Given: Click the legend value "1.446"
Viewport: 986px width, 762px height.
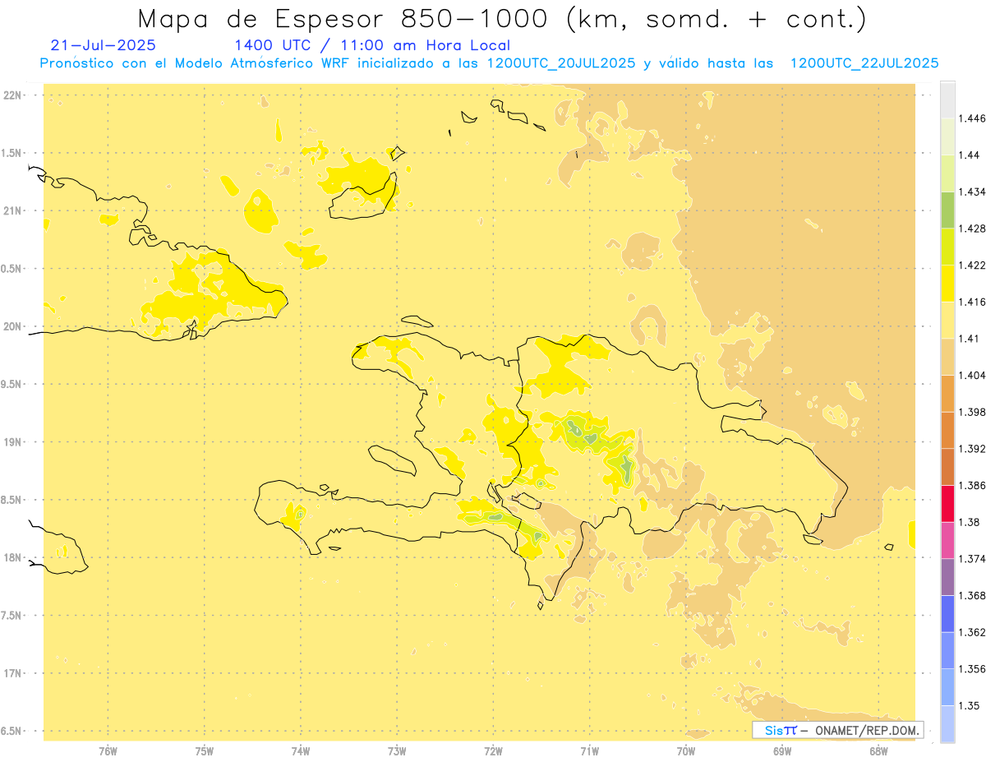Looking at the screenshot, I should (x=973, y=118).
